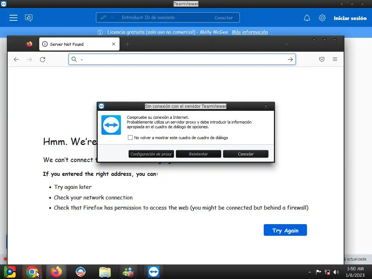Click the Action Center flag icon
This screenshot has width=372, height=279.
coord(318,272)
